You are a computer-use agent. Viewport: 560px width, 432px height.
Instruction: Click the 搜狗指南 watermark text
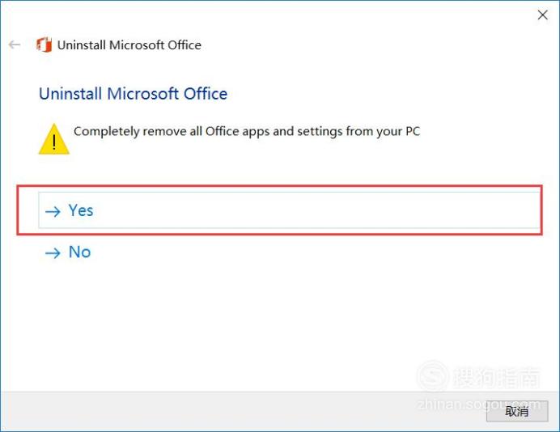point(497,377)
